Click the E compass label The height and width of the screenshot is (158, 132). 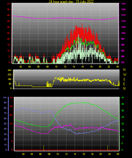click(124, 84)
